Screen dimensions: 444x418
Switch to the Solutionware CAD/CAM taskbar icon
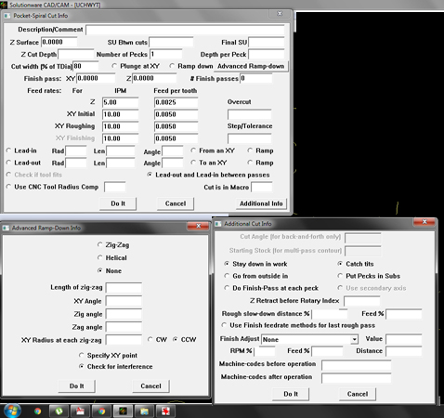123,411
